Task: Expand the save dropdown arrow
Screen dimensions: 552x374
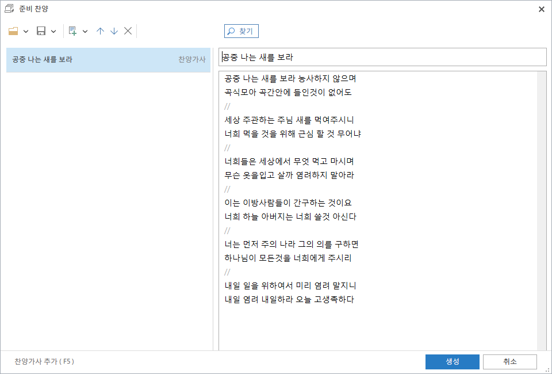Action: pyautogui.click(x=53, y=31)
